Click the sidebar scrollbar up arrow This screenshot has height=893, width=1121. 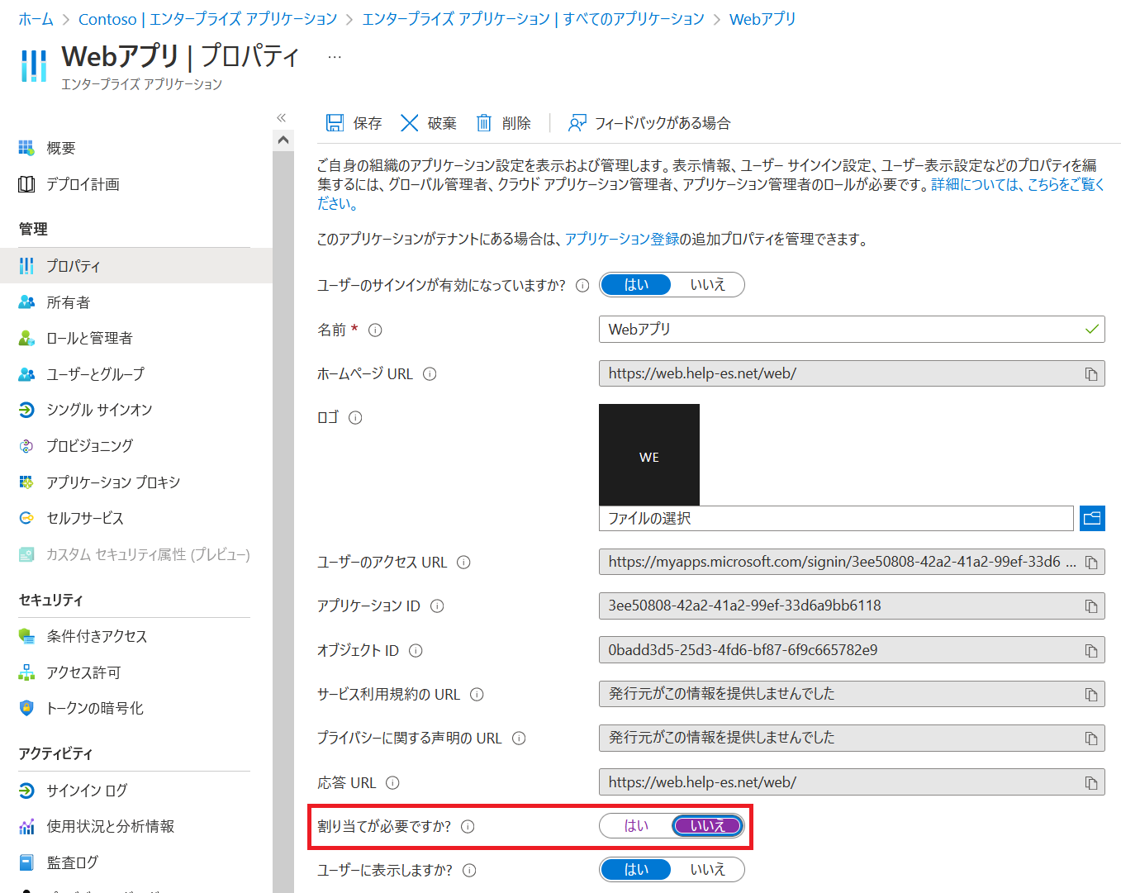point(283,140)
